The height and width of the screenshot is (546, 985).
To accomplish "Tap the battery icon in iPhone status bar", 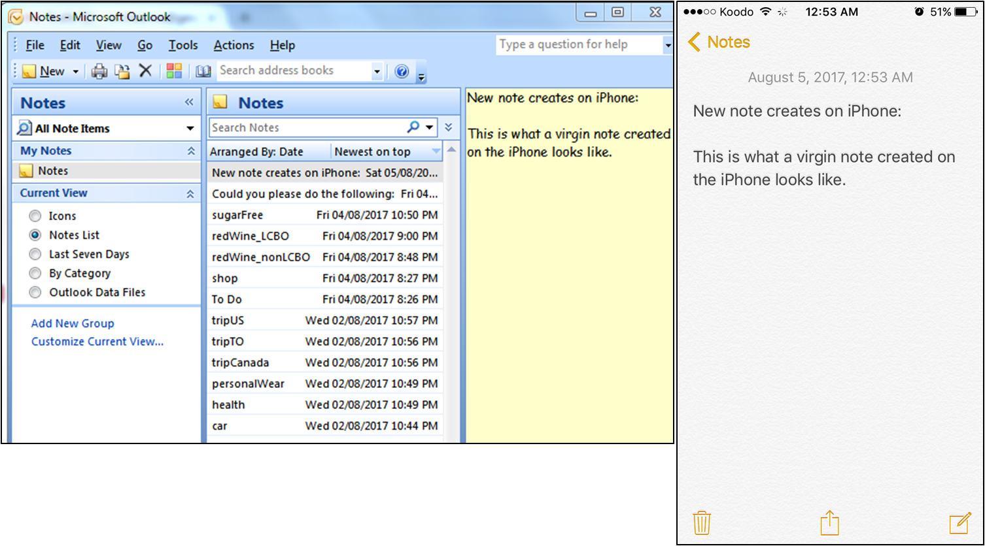I will click(965, 12).
